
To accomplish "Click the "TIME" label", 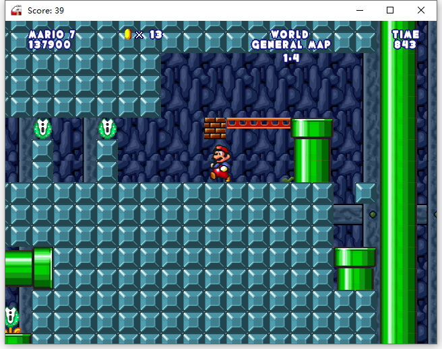I will pos(406,34).
